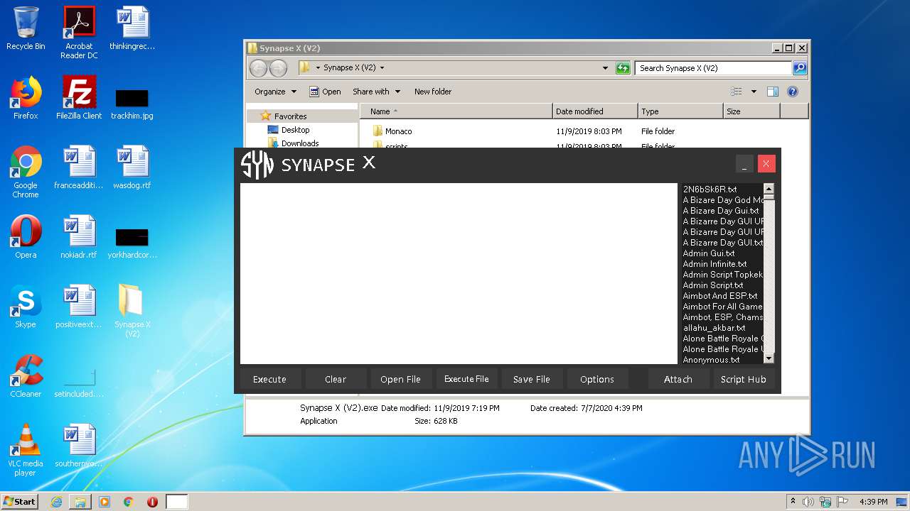Image resolution: width=910 pixels, height=511 pixels.
Task: Click Execute button in Synapse X
Action: pyautogui.click(x=269, y=379)
